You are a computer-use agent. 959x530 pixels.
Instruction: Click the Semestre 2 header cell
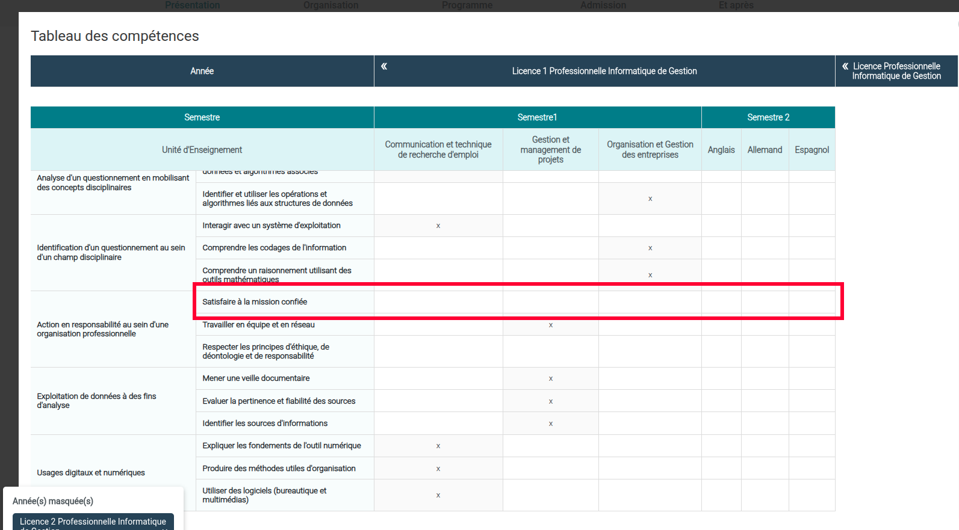768,117
